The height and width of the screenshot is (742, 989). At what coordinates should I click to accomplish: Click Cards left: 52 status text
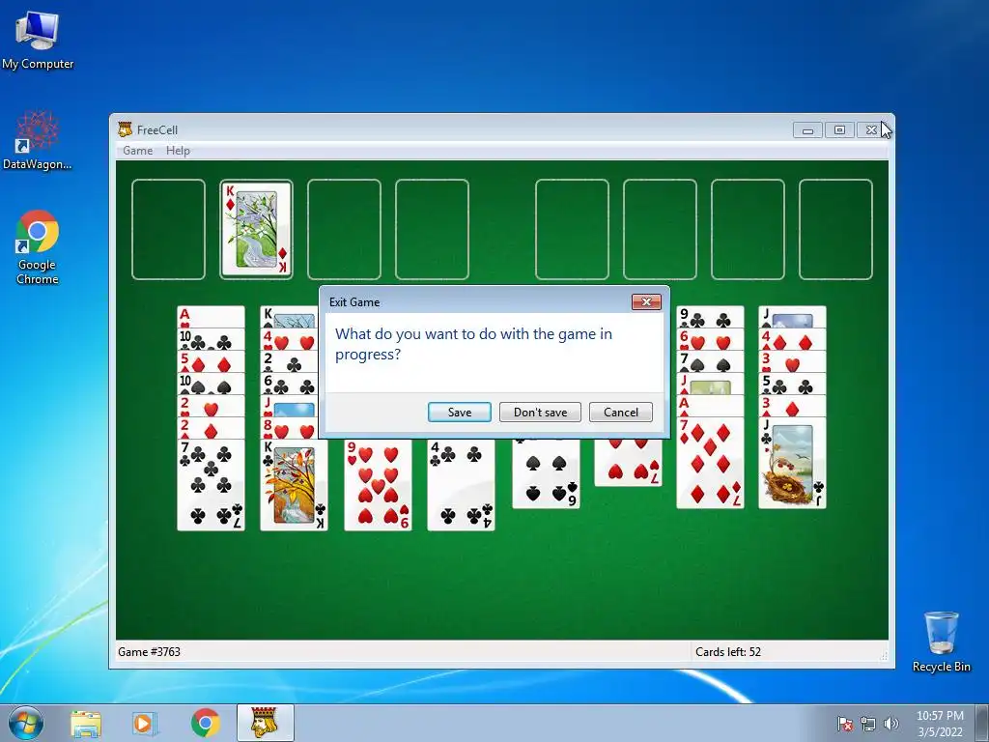(x=728, y=652)
